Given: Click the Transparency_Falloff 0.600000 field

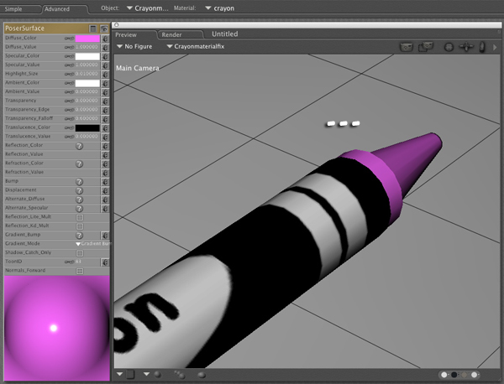Looking at the screenshot, I should click(87, 119).
